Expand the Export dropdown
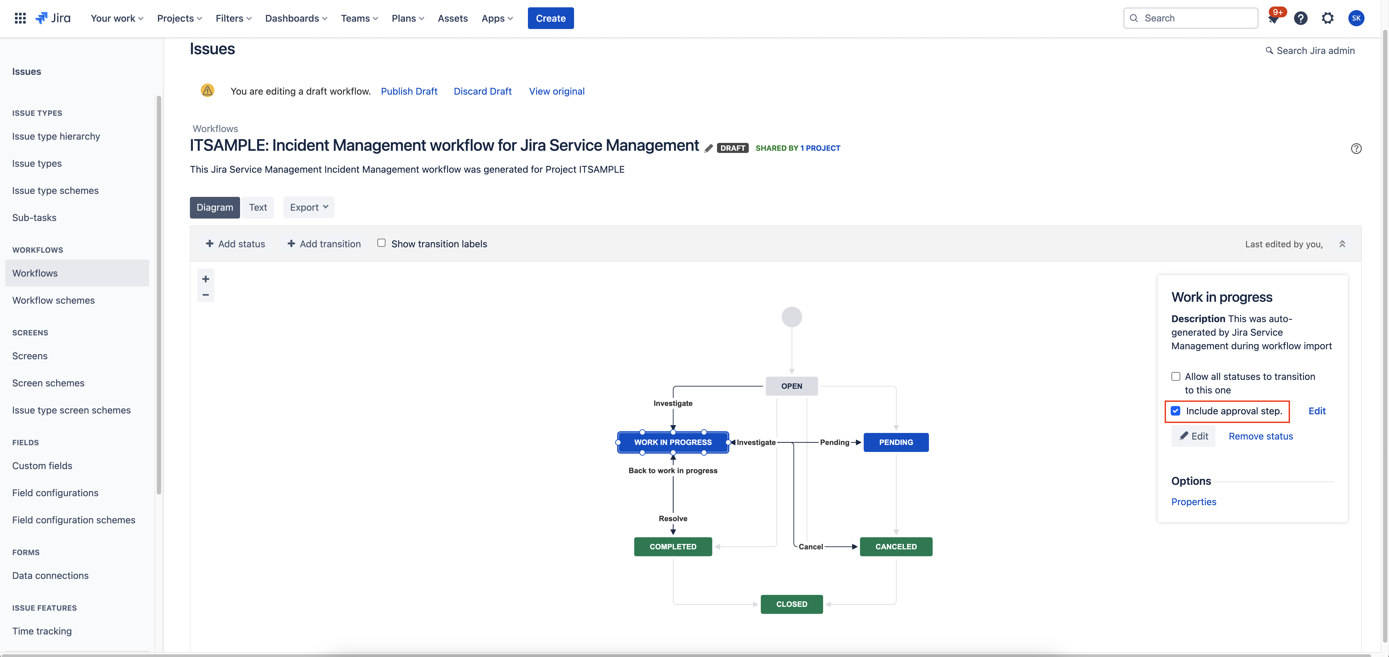 [308, 207]
